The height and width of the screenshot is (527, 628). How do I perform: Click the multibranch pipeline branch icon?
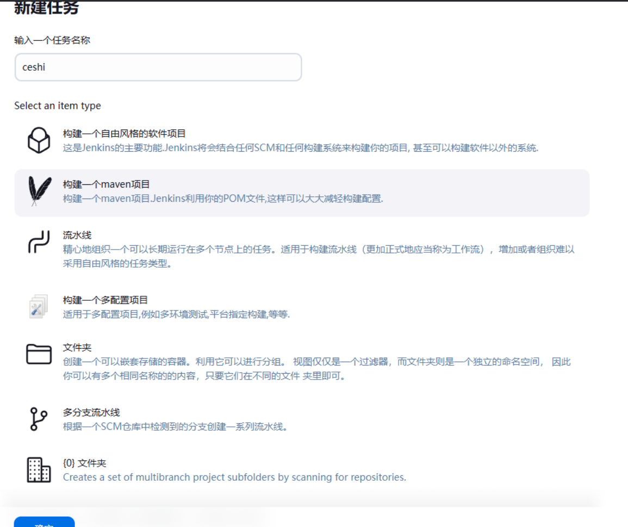pyautogui.click(x=39, y=419)
